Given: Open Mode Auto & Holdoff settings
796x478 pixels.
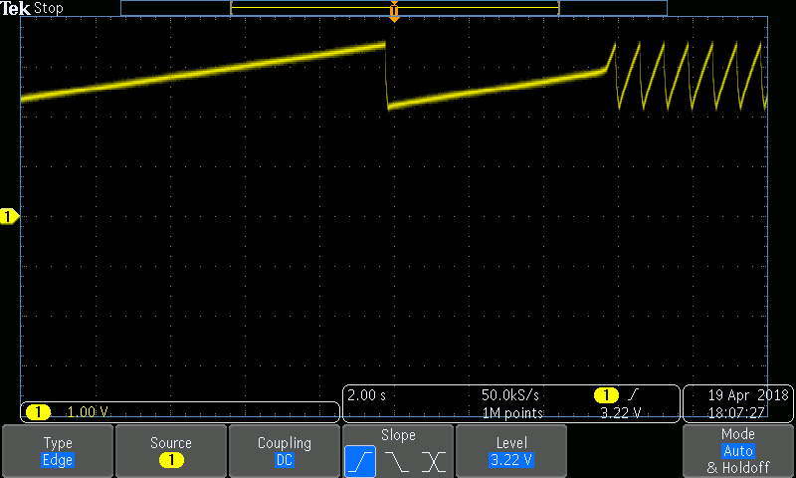Looking at the screenshot, I should [738, 451].
